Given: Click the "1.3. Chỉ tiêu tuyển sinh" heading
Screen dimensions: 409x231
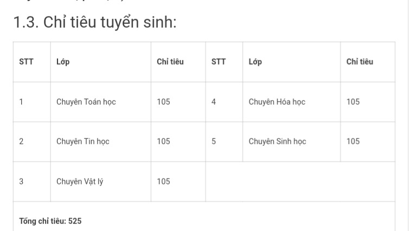Looking at the screenshot, I should click(94, 23).
